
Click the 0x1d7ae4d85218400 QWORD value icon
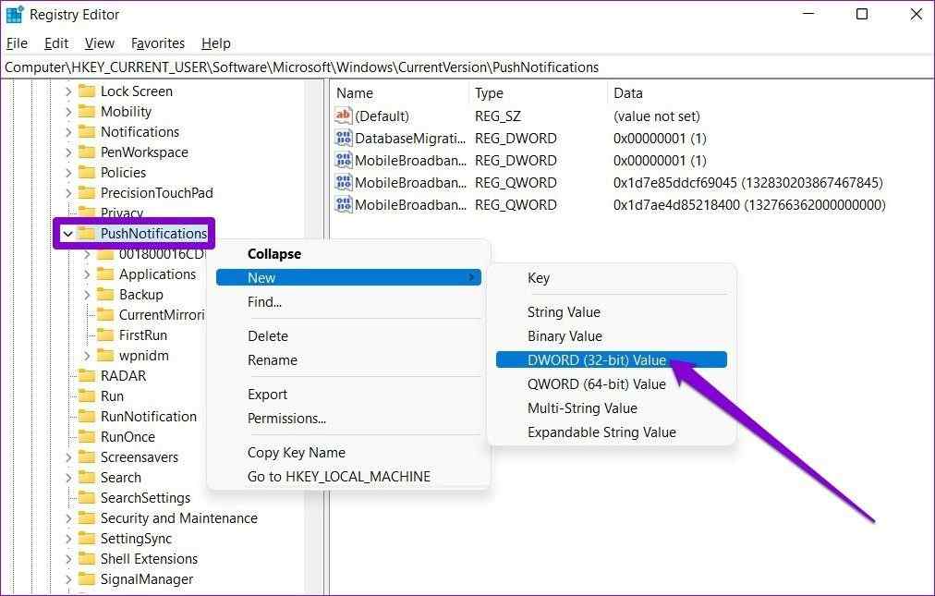pyautogui.click(x=344, y=204)
